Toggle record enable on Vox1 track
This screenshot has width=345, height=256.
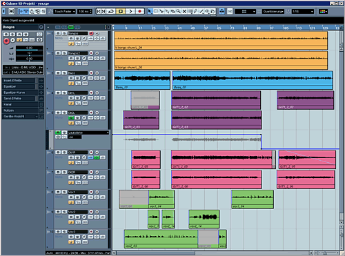pos(91,192)
